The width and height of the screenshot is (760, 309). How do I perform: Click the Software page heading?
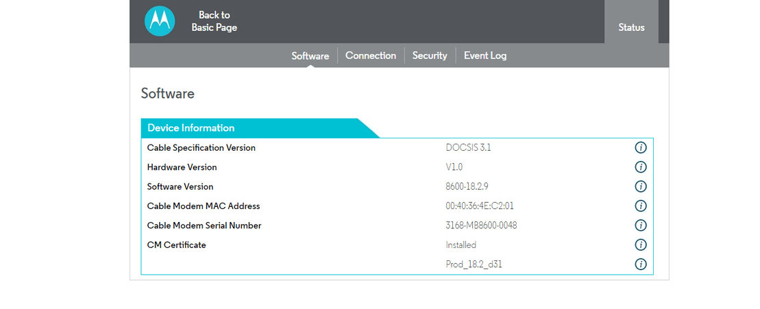168,94
